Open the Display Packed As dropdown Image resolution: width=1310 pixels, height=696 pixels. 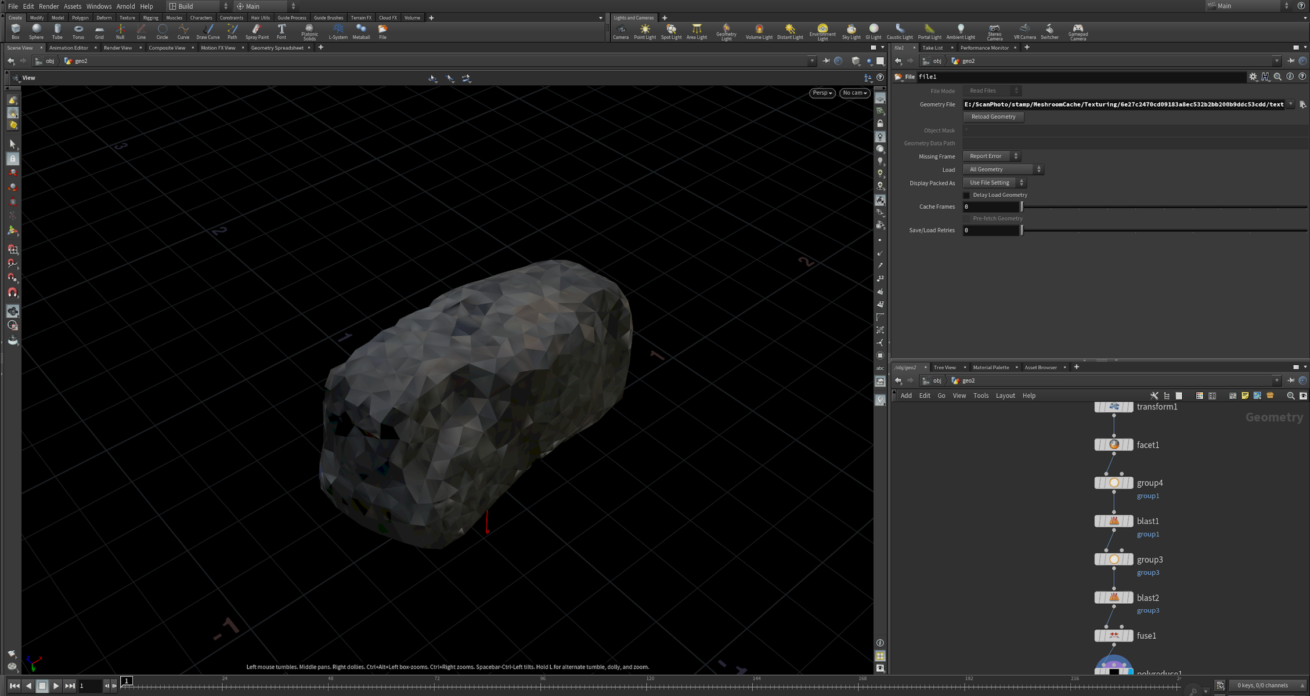995,183
